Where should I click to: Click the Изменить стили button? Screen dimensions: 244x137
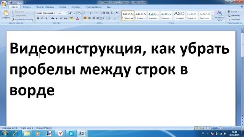220,16
